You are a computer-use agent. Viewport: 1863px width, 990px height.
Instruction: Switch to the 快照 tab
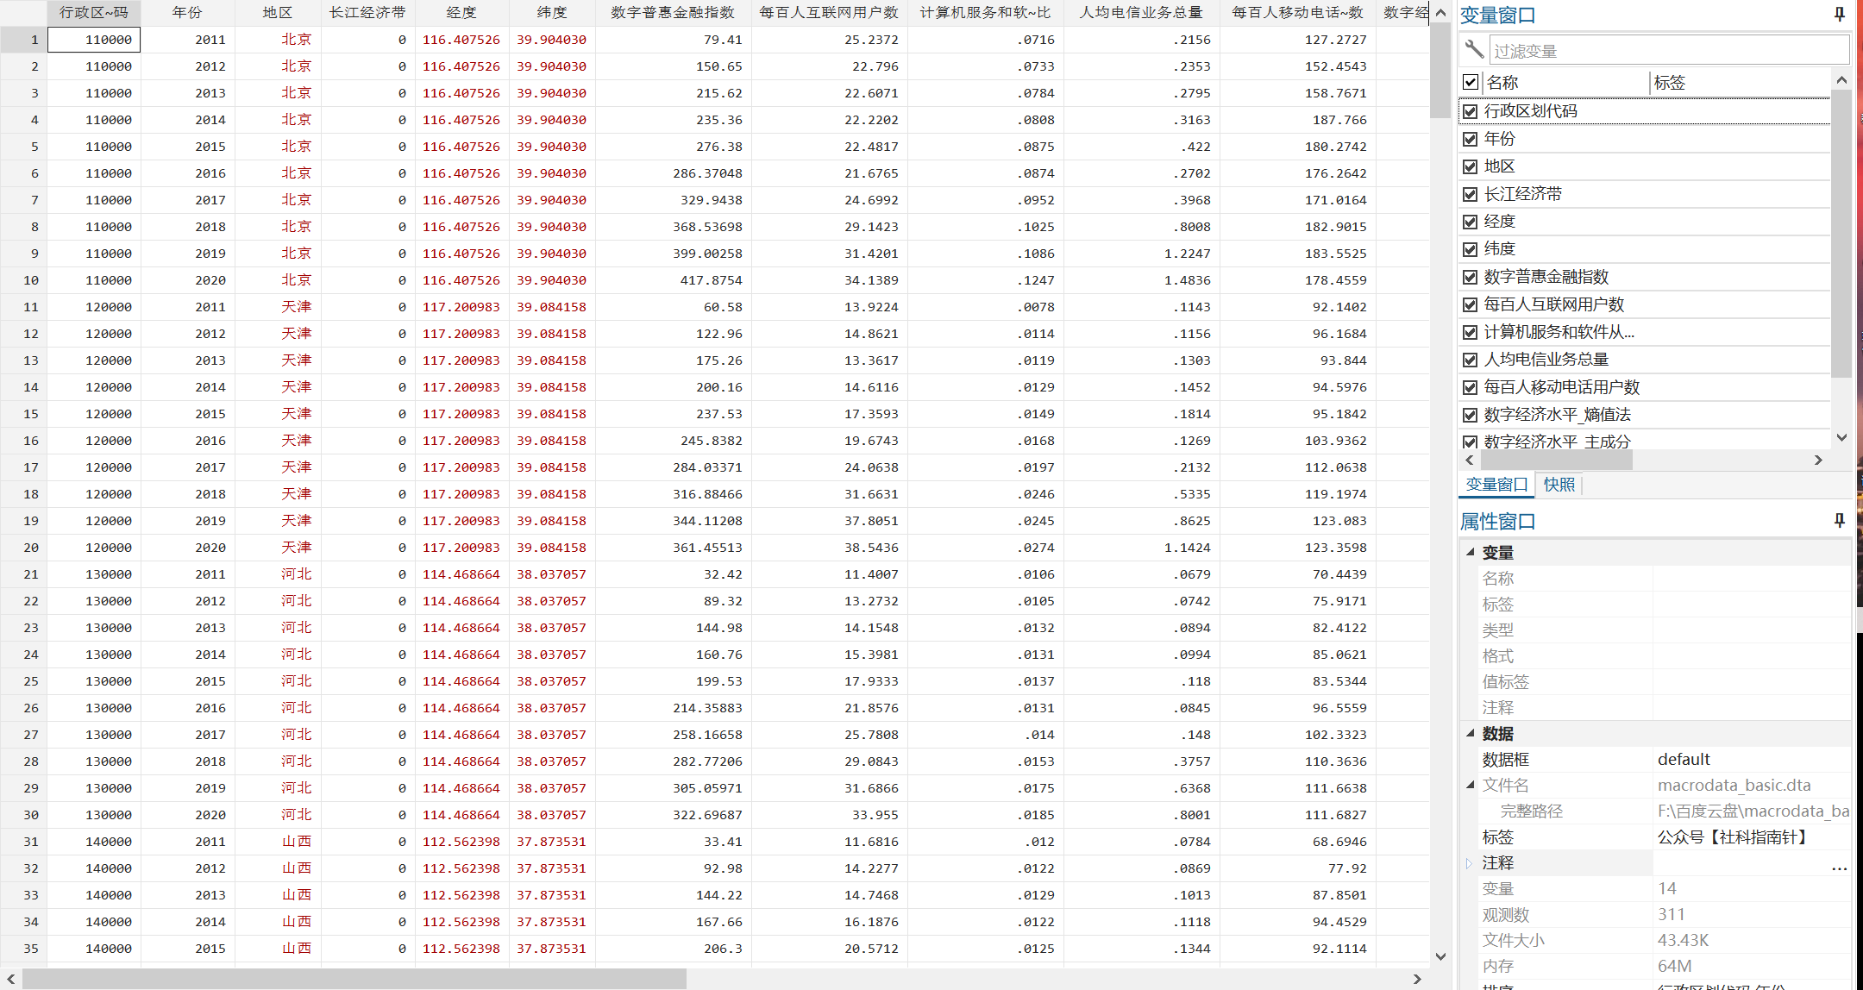click(1559, 485)
